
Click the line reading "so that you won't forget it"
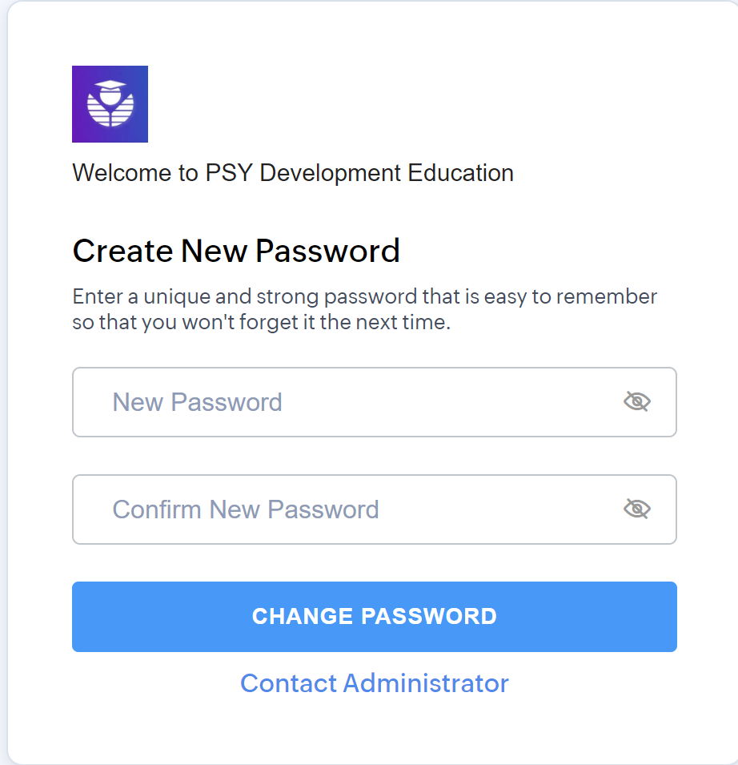click(x=261, y=323)
